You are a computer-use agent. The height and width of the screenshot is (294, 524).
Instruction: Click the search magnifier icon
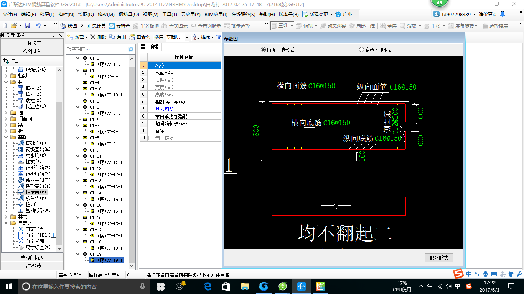(x=131, y=49)
